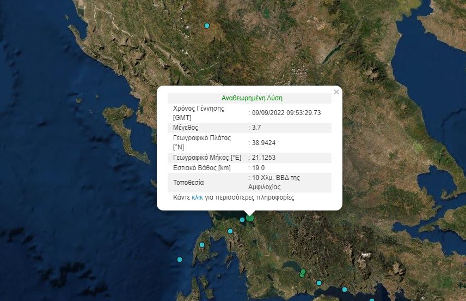This screenshot has width=466, height=301.
Task: Select the cyan marker on Lefkada island
Action: 201,245
